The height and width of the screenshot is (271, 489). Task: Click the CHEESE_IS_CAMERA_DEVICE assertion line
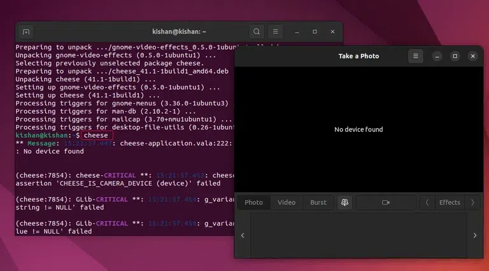(x=118, y=183)
